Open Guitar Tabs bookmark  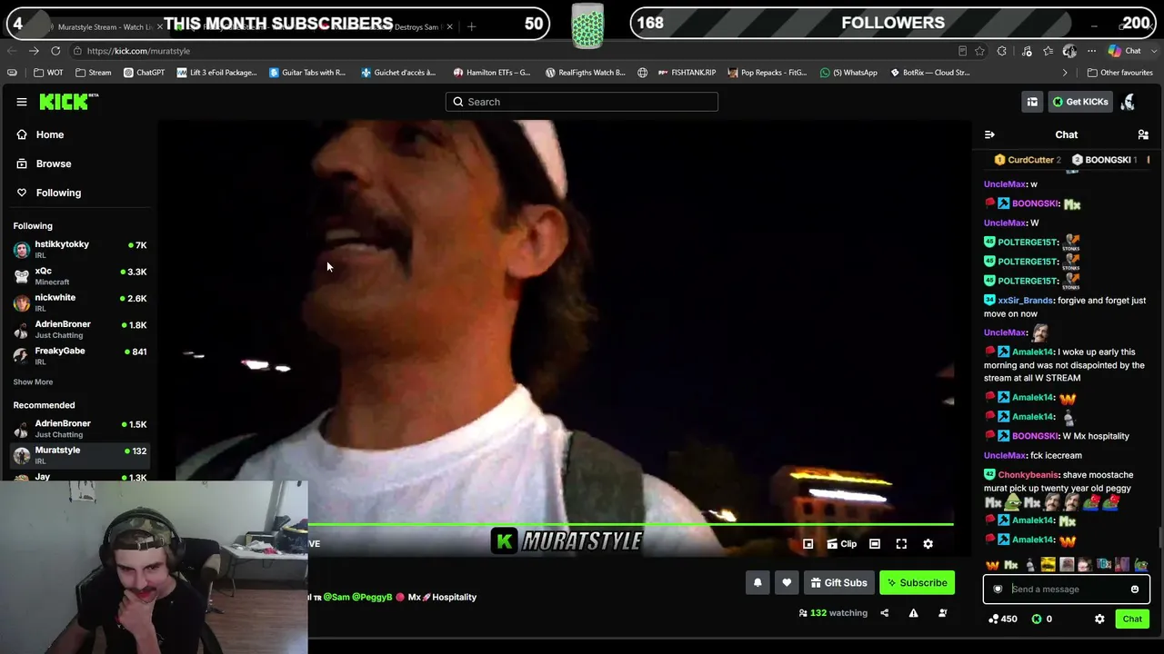307,73
